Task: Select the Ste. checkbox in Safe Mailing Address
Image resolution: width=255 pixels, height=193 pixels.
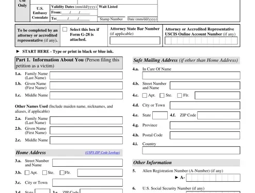Action: (x=162, y=95)
